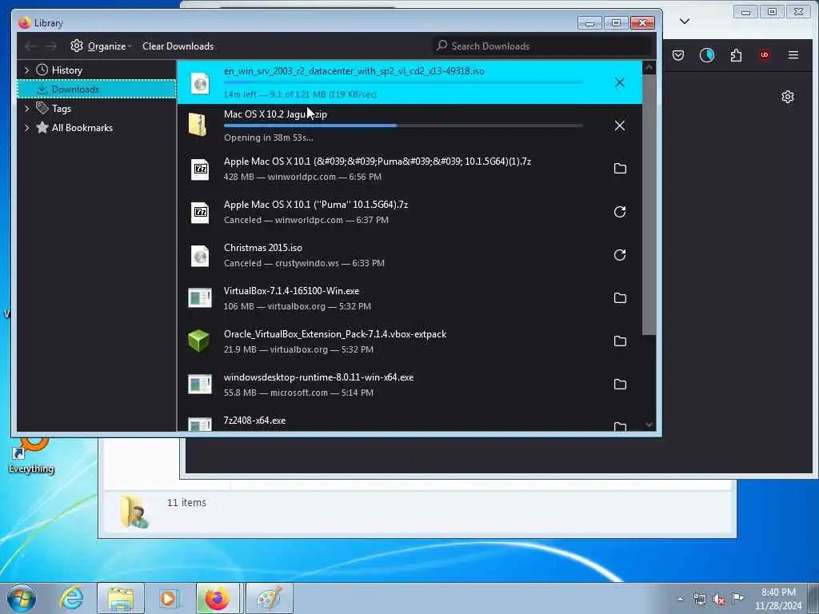The width and height of the screenshot is (819, 614).
Task: Select All Bookmarks in the sidebar
Action: (x=97, y=128)
